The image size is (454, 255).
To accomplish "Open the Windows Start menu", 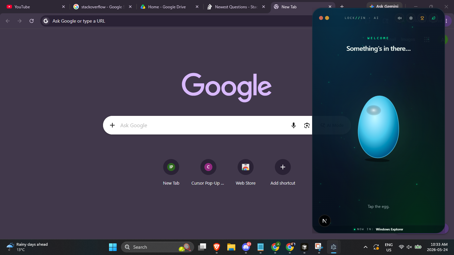I will click(113, 247).
